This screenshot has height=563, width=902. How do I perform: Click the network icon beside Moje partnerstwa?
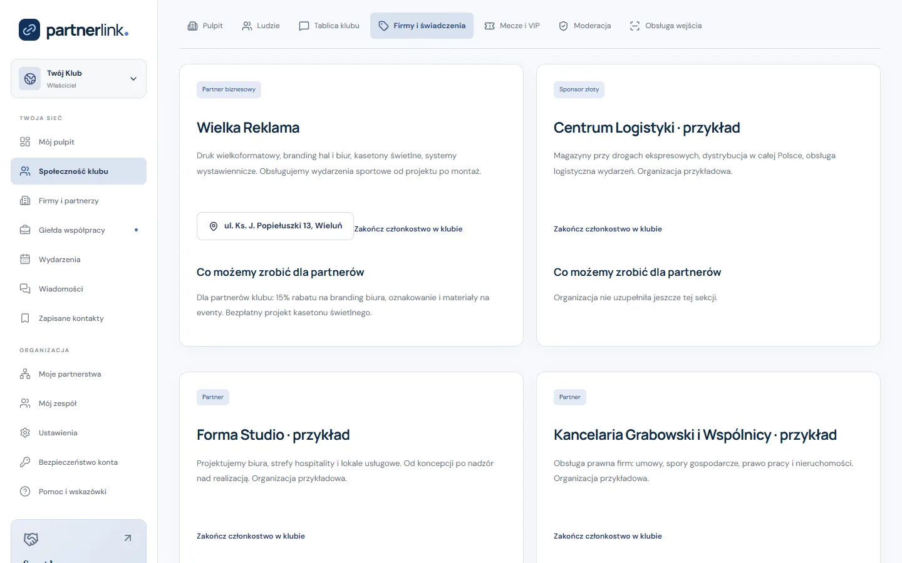point(25,374)
